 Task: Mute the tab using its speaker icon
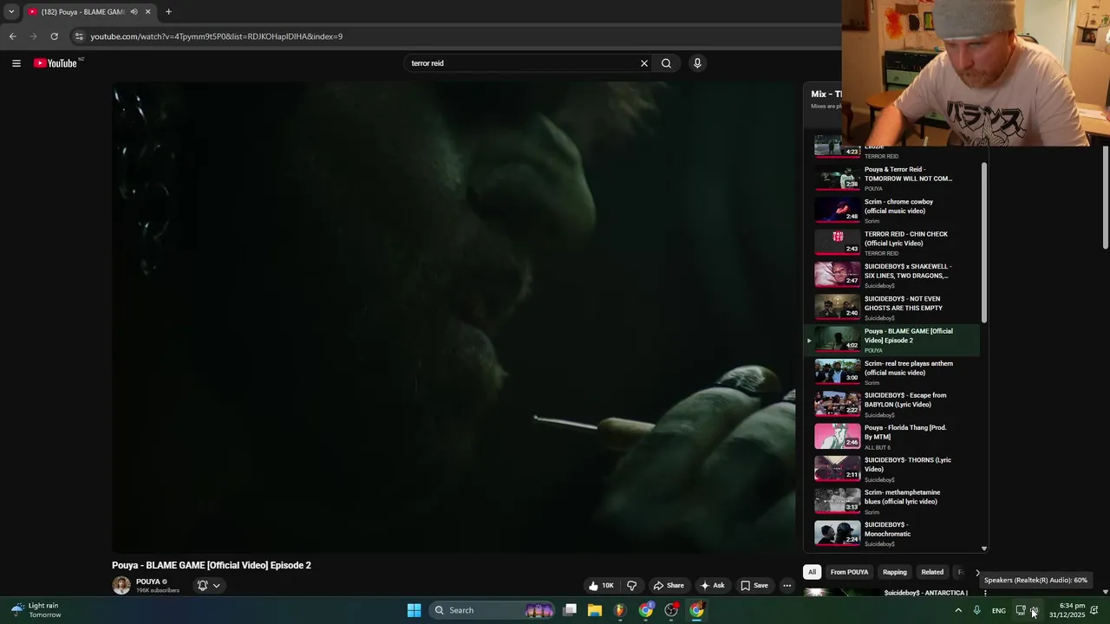click(x=134, y=12)
